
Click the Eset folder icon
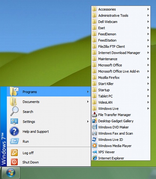[x=94, y=28]
